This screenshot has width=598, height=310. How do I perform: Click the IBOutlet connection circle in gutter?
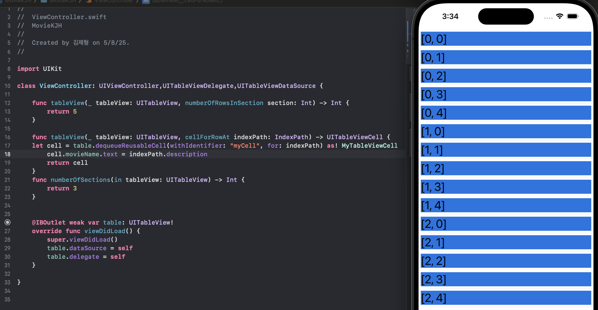(8, 222)
